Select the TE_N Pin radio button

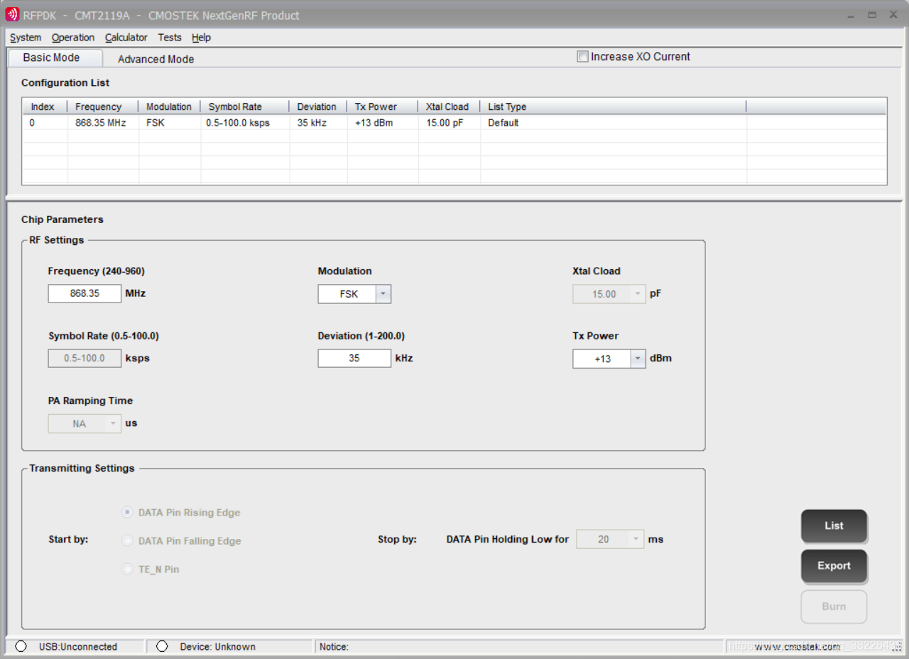(127, 569)
